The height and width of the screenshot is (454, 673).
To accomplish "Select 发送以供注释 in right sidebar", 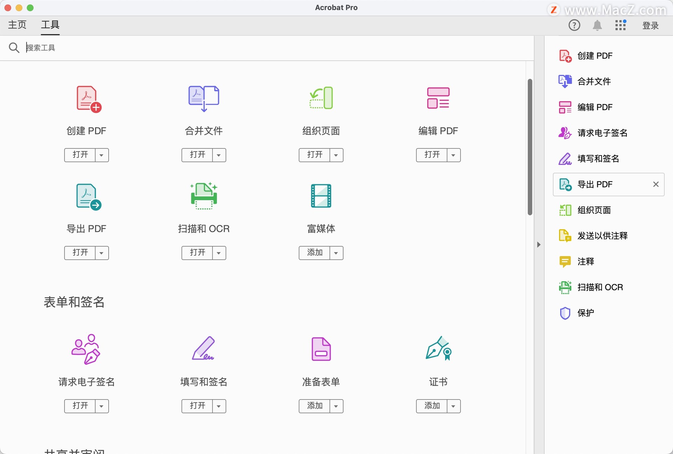I will click(x=609, y=236).
